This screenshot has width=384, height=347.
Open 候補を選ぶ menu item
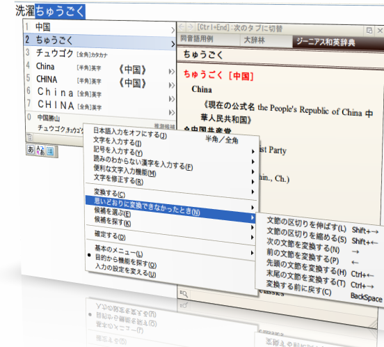pos(113,212)
